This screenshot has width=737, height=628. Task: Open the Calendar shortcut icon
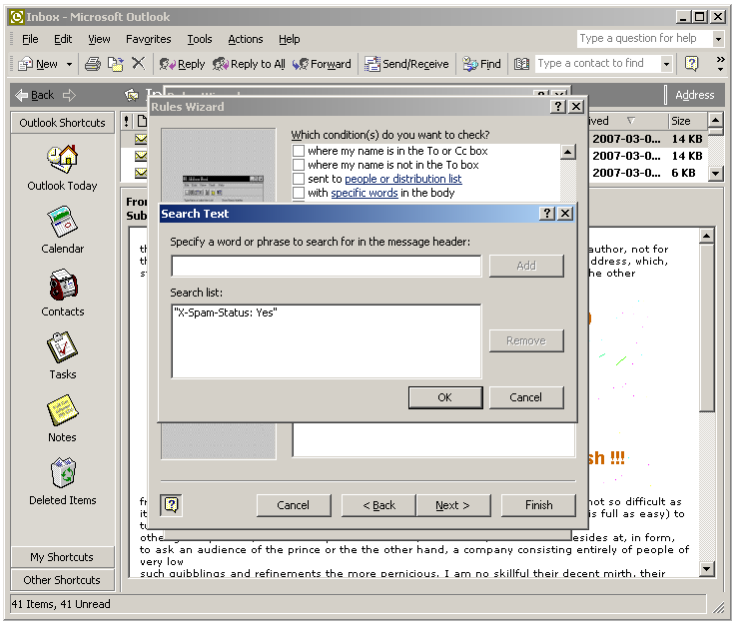[x=62, y=222]
